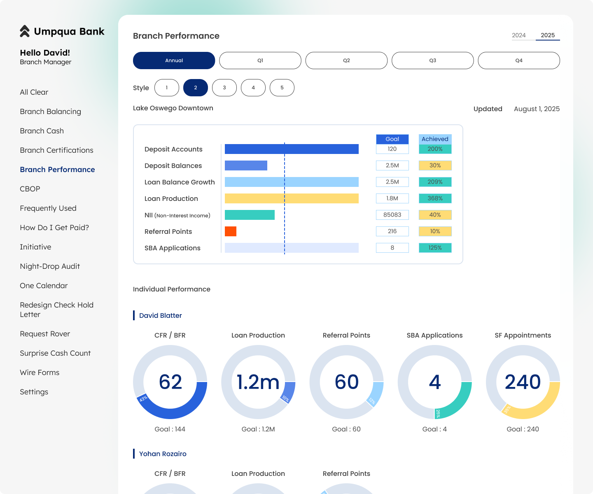This screenshot has width=593, height=494.
Task: Click the orange Referral Points bar in chart
Action: tap(231, 231)
